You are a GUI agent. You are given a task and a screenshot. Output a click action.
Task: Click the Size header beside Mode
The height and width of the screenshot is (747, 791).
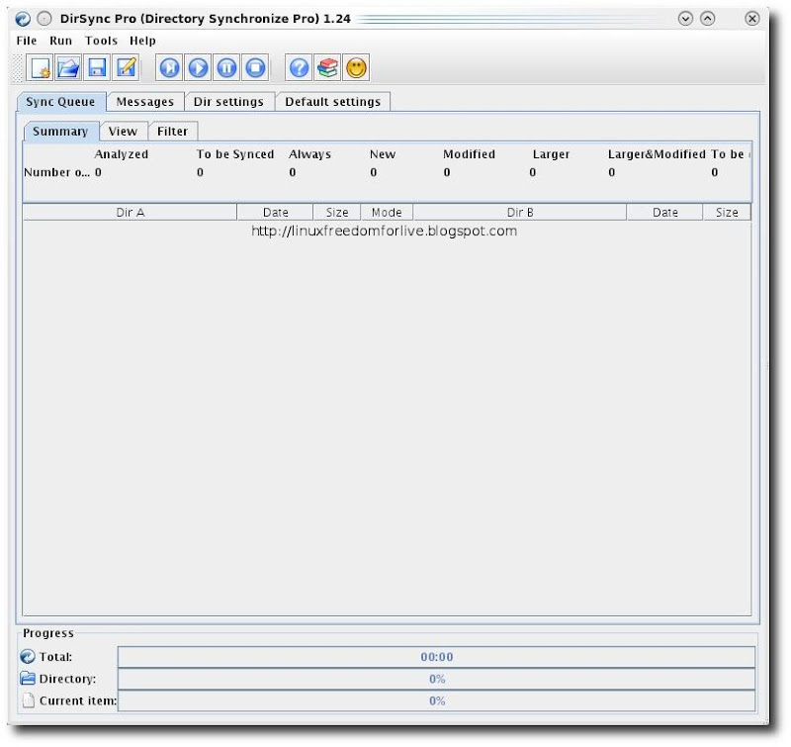click(x=337, y=213)
